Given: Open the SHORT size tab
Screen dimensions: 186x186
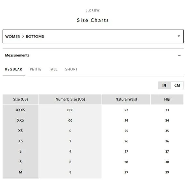Looking at the screenshot, I should coord(71,69).
